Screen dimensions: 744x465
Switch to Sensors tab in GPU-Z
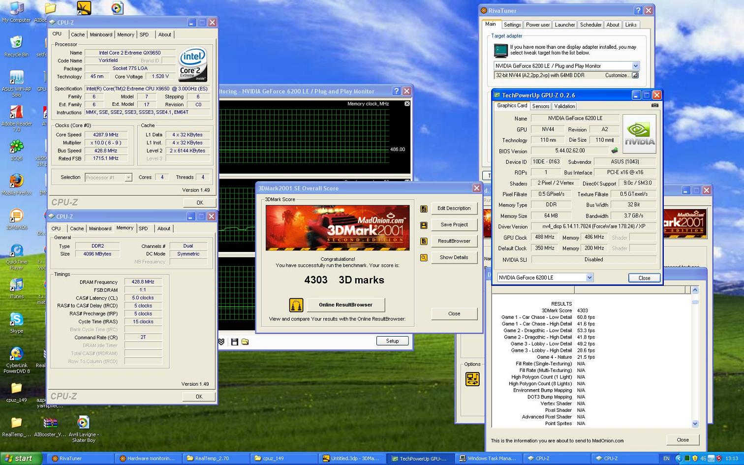tap(540, 106)
